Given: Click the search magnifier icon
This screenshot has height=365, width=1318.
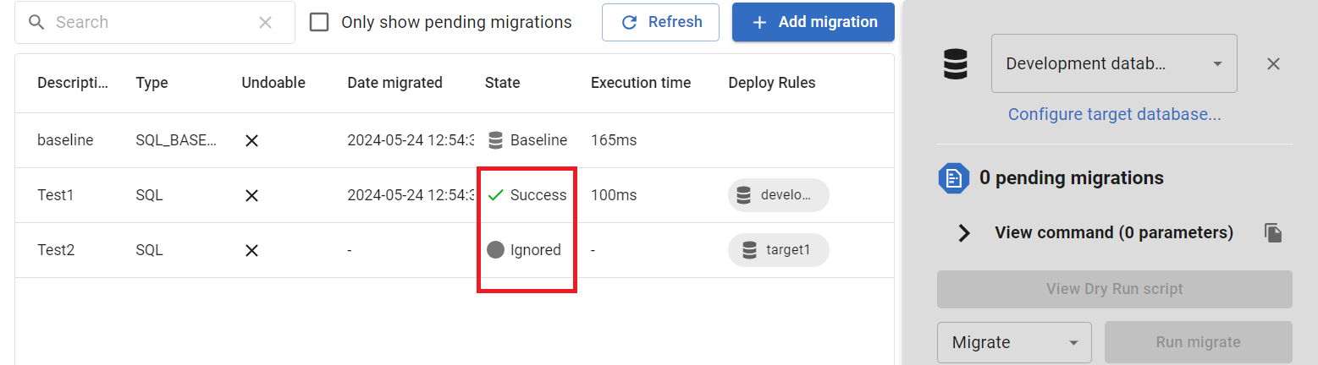Looking at the screenshot, I should coord(36,23).
